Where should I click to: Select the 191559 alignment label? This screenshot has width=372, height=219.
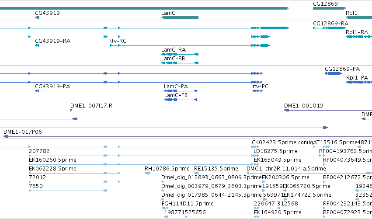272,186
